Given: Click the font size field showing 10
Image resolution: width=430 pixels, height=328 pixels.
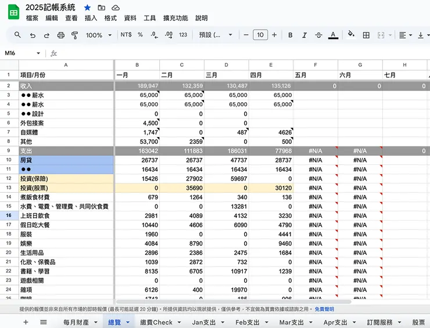Looking at the screenshot, I should (260, 35).
